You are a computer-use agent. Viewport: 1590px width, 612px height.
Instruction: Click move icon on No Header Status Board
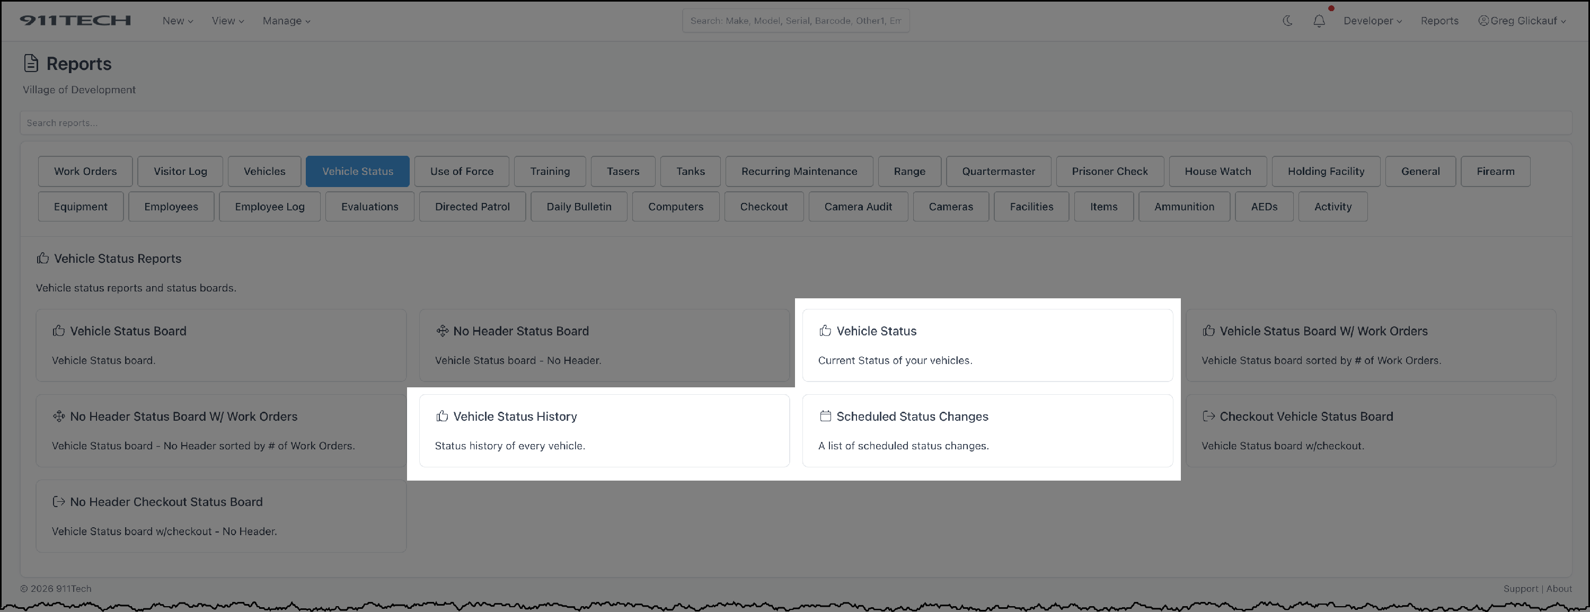[442, 331]
